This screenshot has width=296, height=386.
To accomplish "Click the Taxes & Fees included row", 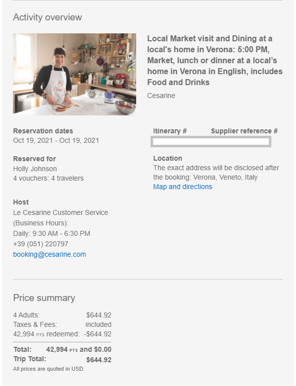I will click(x=62, y=325).
